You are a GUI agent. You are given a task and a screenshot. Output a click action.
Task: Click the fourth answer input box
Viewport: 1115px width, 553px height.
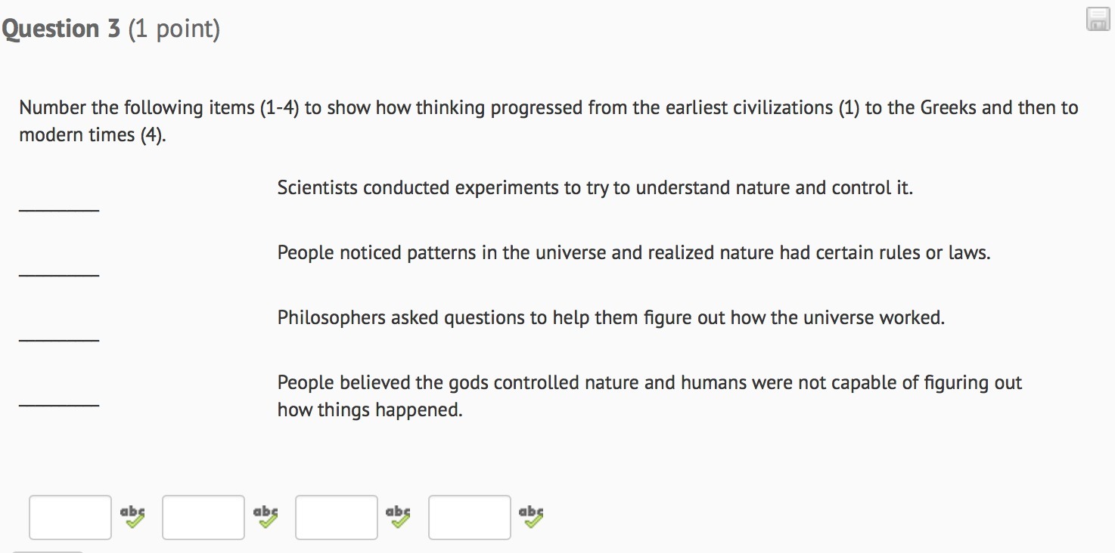tap(470, 517)
